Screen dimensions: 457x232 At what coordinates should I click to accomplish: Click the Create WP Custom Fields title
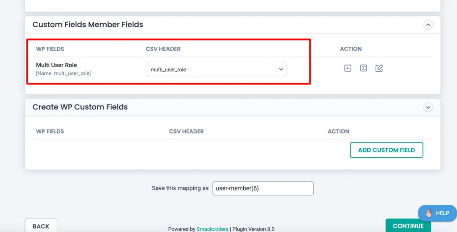click(80, 107)
